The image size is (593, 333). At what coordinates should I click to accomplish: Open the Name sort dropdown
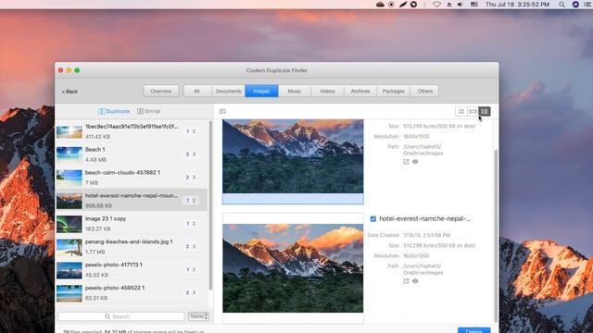coord(198,316)
